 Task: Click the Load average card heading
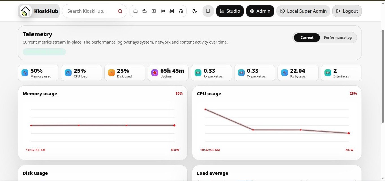click(212, 173)
